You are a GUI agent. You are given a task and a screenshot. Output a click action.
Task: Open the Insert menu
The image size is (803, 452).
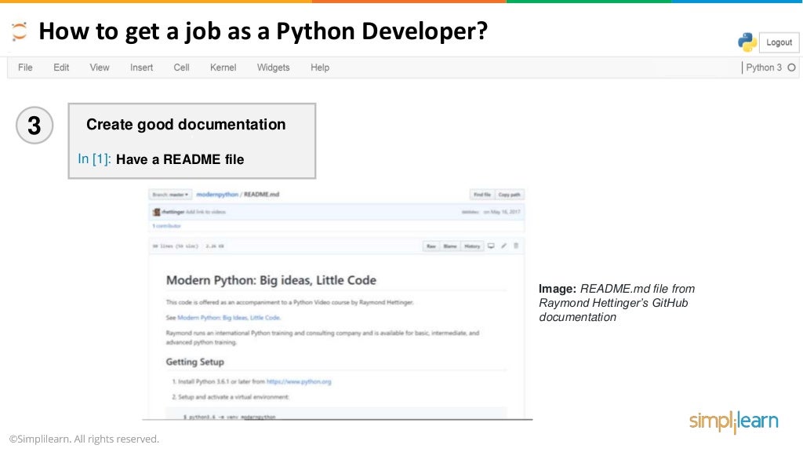[141, 67]
